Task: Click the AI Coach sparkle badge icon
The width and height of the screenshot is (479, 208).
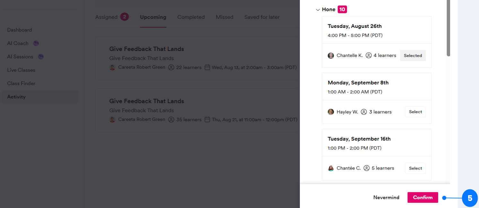Action: pos(36,43)
